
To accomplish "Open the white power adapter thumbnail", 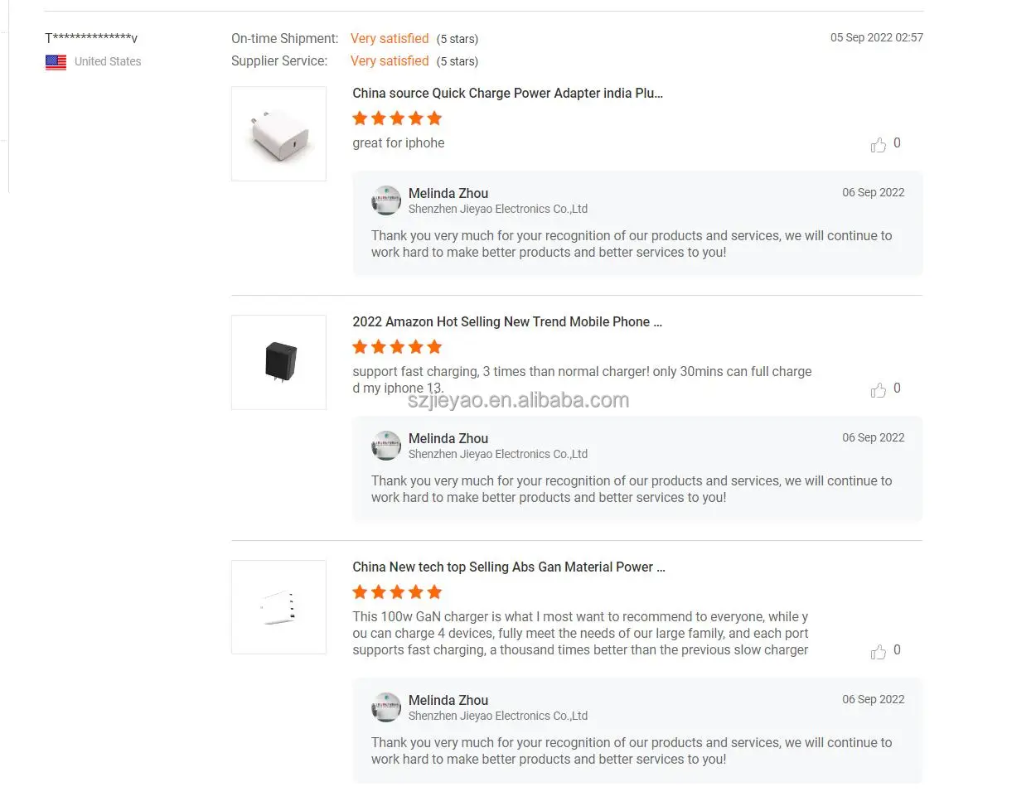I will pyautogui.click(x=278, y=134).
